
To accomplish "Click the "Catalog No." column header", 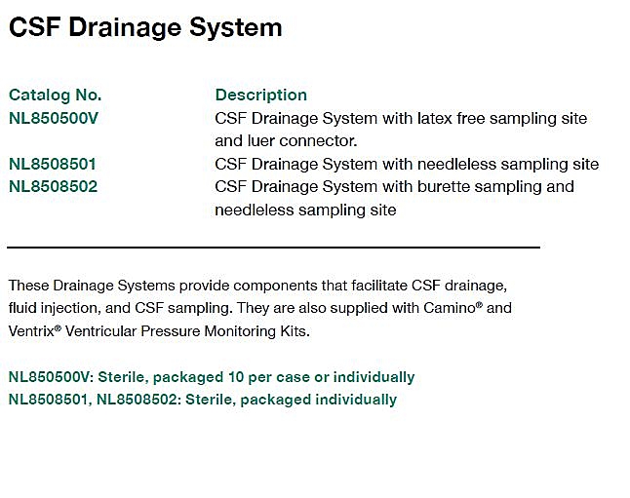I will [55, 95].
